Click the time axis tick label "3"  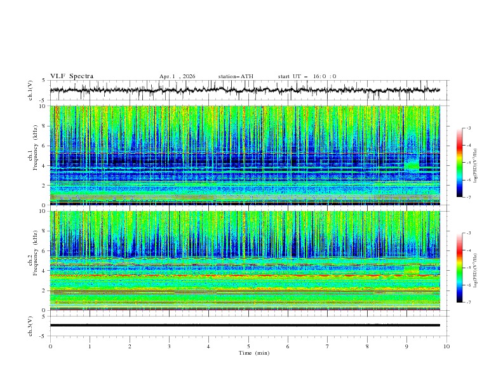click(x=169, y=346)
